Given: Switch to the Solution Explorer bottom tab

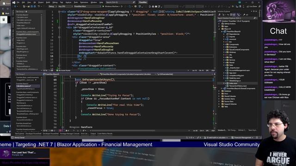Looking at the screenshot, I should pos(222,130).
